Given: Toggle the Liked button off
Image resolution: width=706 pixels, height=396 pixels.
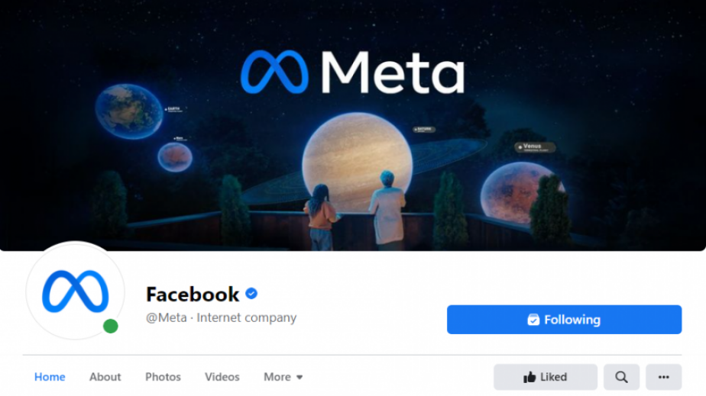Looking at the screenshot, I should pyautogui.click(x=546, y=377).
